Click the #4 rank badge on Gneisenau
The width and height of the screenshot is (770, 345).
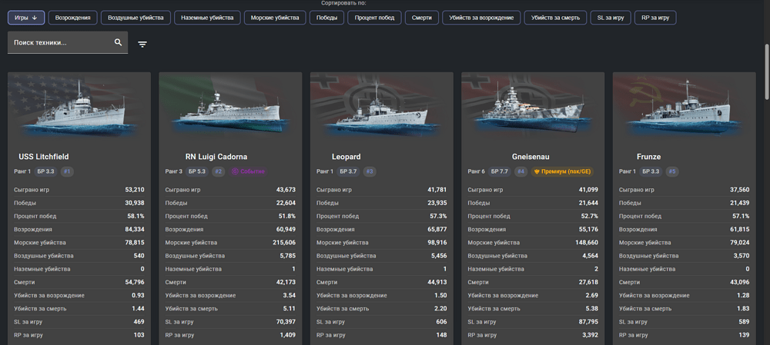pos(521,171)
